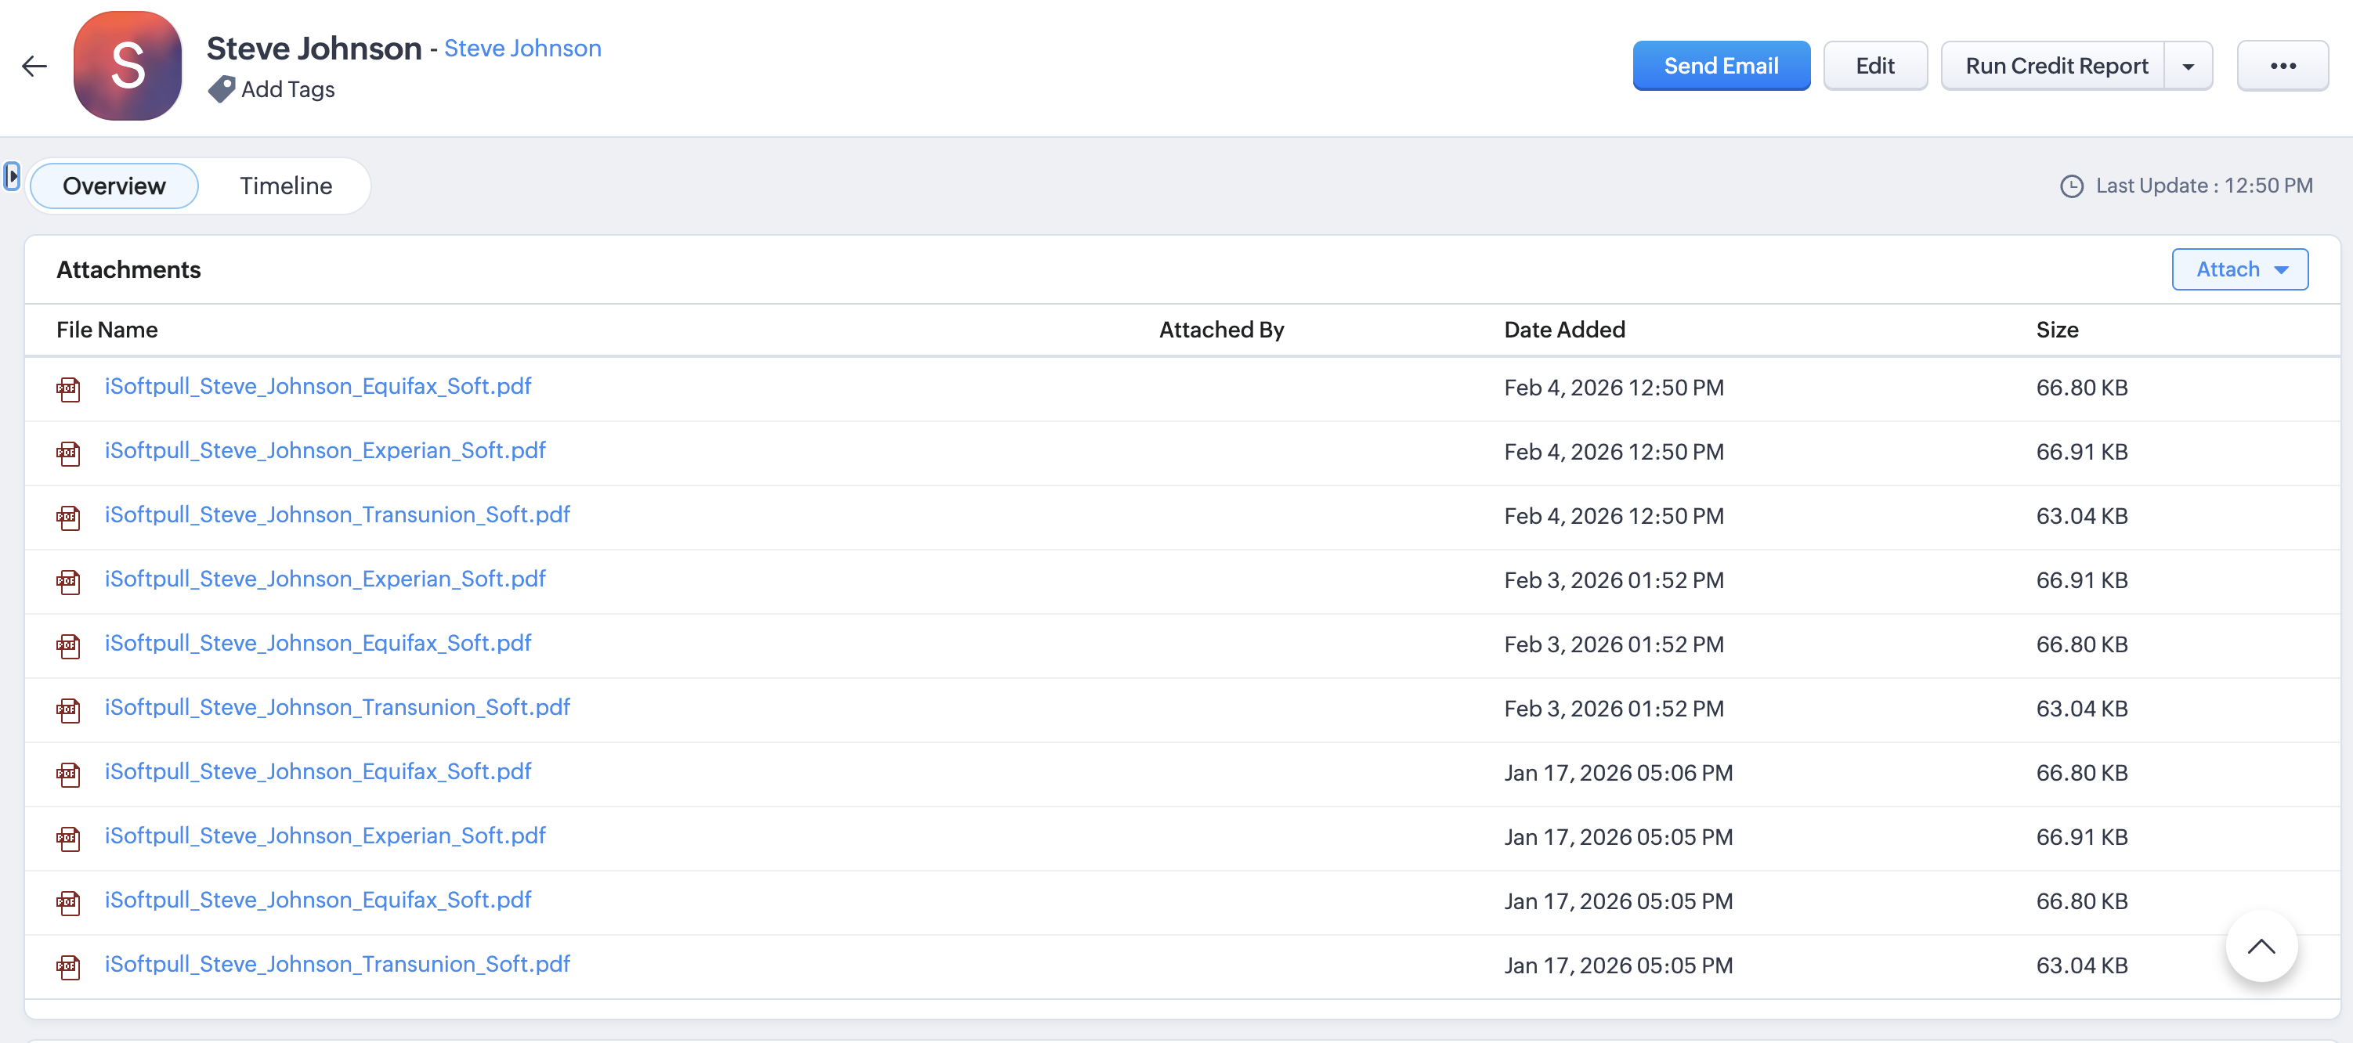Click the Last Update clock icon
Image resolution: width=2353 pixels, height=1043 pixels.
pyautogui.click(x=2072, y=186)
